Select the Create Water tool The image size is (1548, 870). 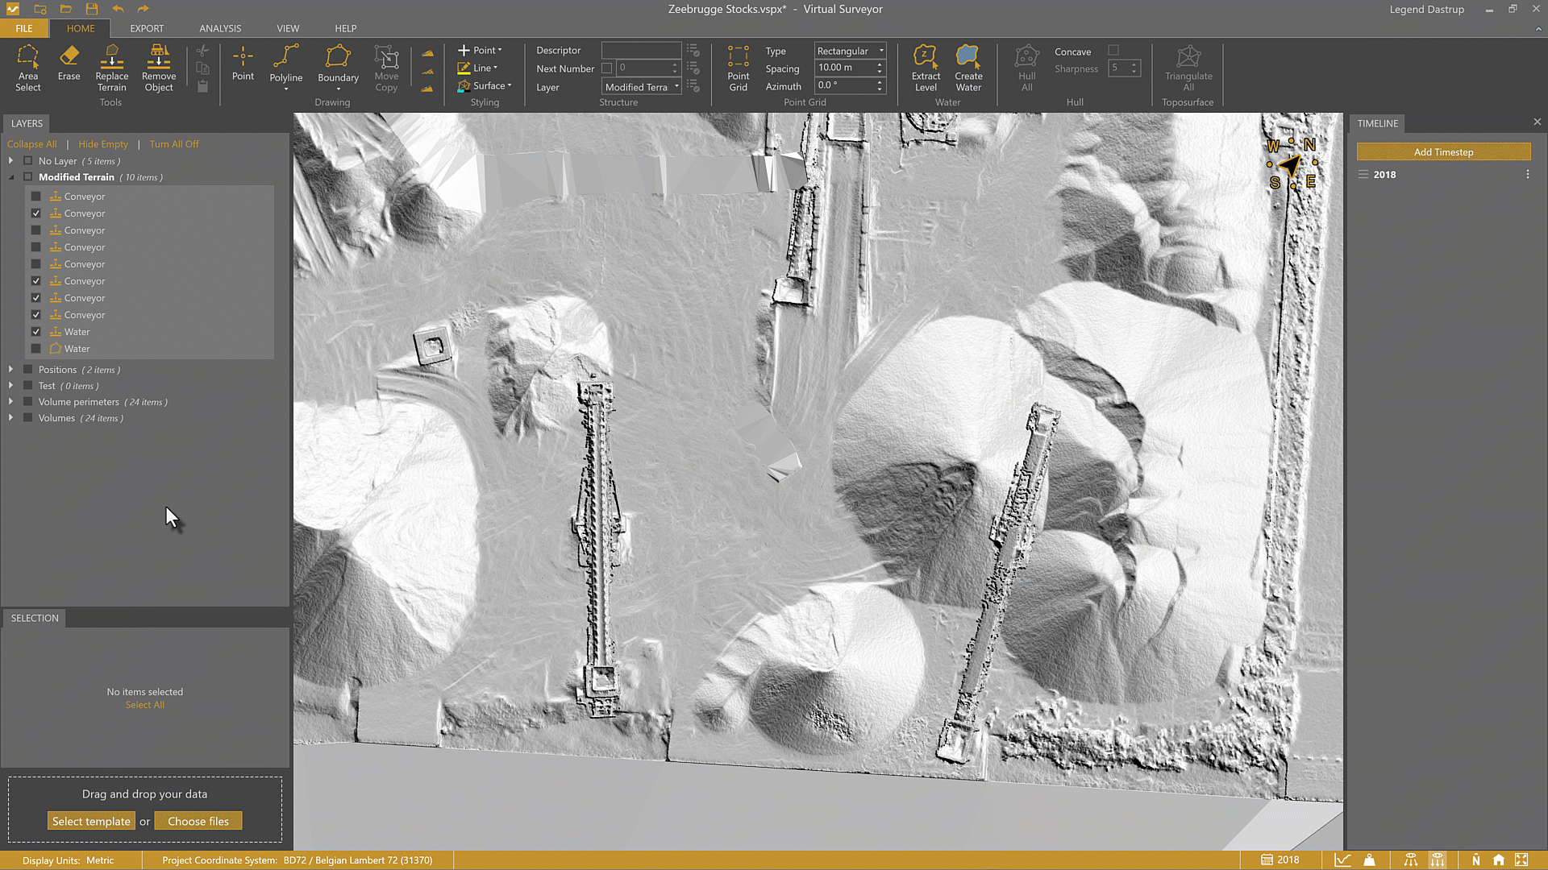click(x=968, y=68)
